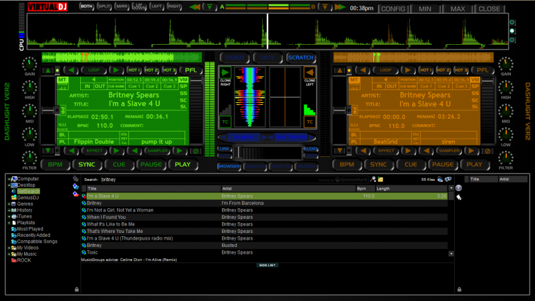Viewport: 535px width, 301px height.
Task: Expand the Computer tree node
Action: 9,179
